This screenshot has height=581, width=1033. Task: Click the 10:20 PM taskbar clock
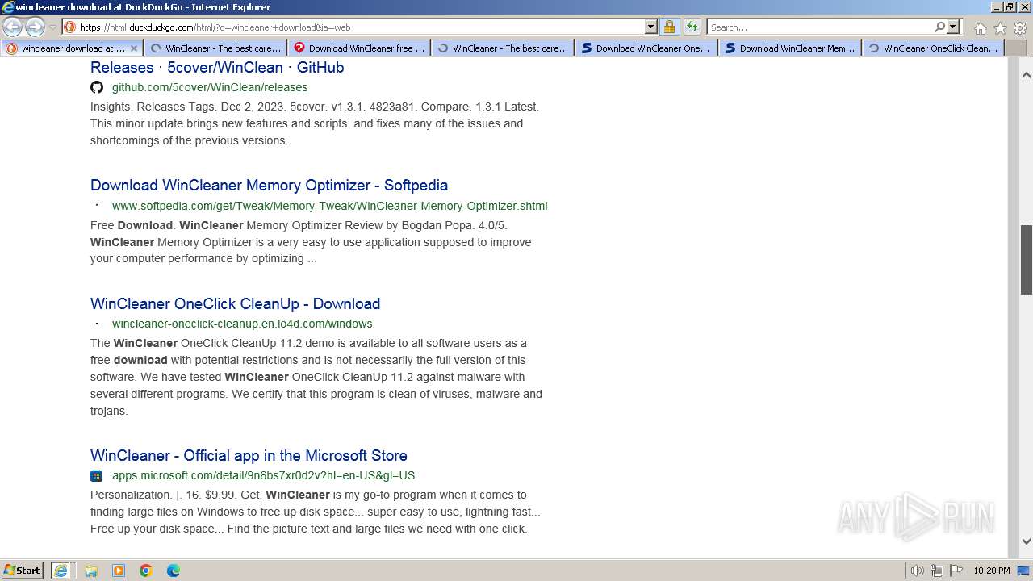tap(992, 571)
